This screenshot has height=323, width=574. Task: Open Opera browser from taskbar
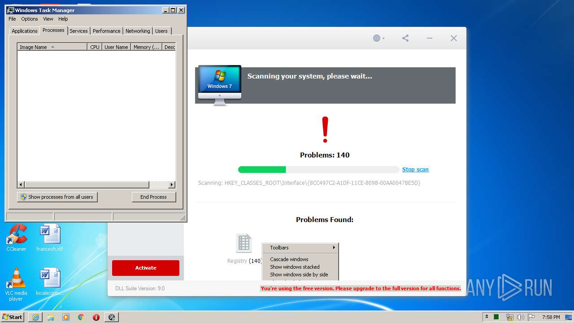pos(96,317)
